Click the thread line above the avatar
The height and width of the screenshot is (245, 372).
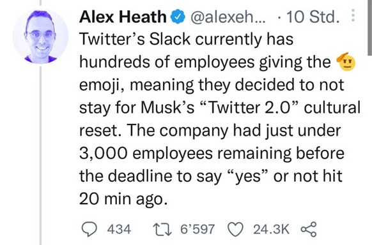pyautogui.click(x=40, y=3)
